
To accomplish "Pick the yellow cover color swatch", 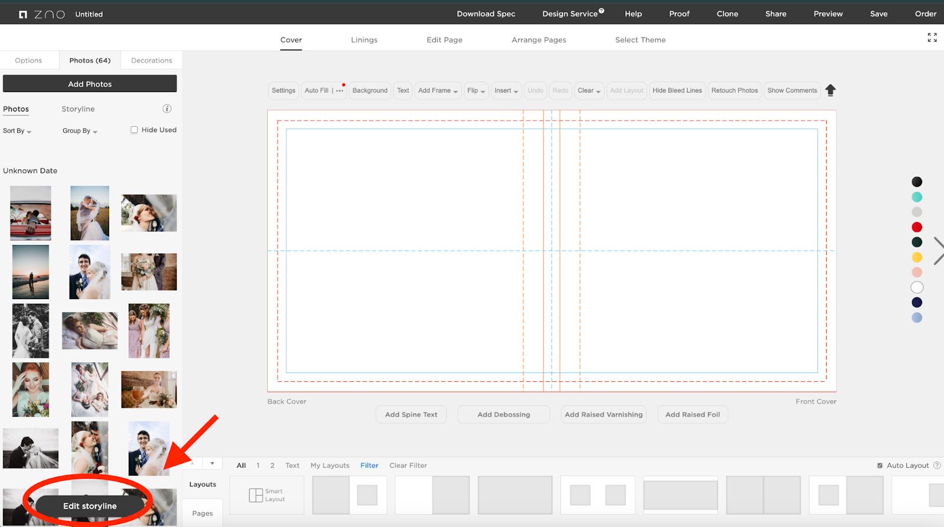I will point(917,257).
